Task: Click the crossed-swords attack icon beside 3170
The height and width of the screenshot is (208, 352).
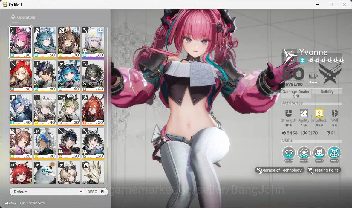Action: tap(305, 133)
